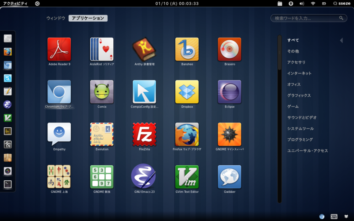Open the package box dock icon
354x221 pixels.
pos(8,158)
